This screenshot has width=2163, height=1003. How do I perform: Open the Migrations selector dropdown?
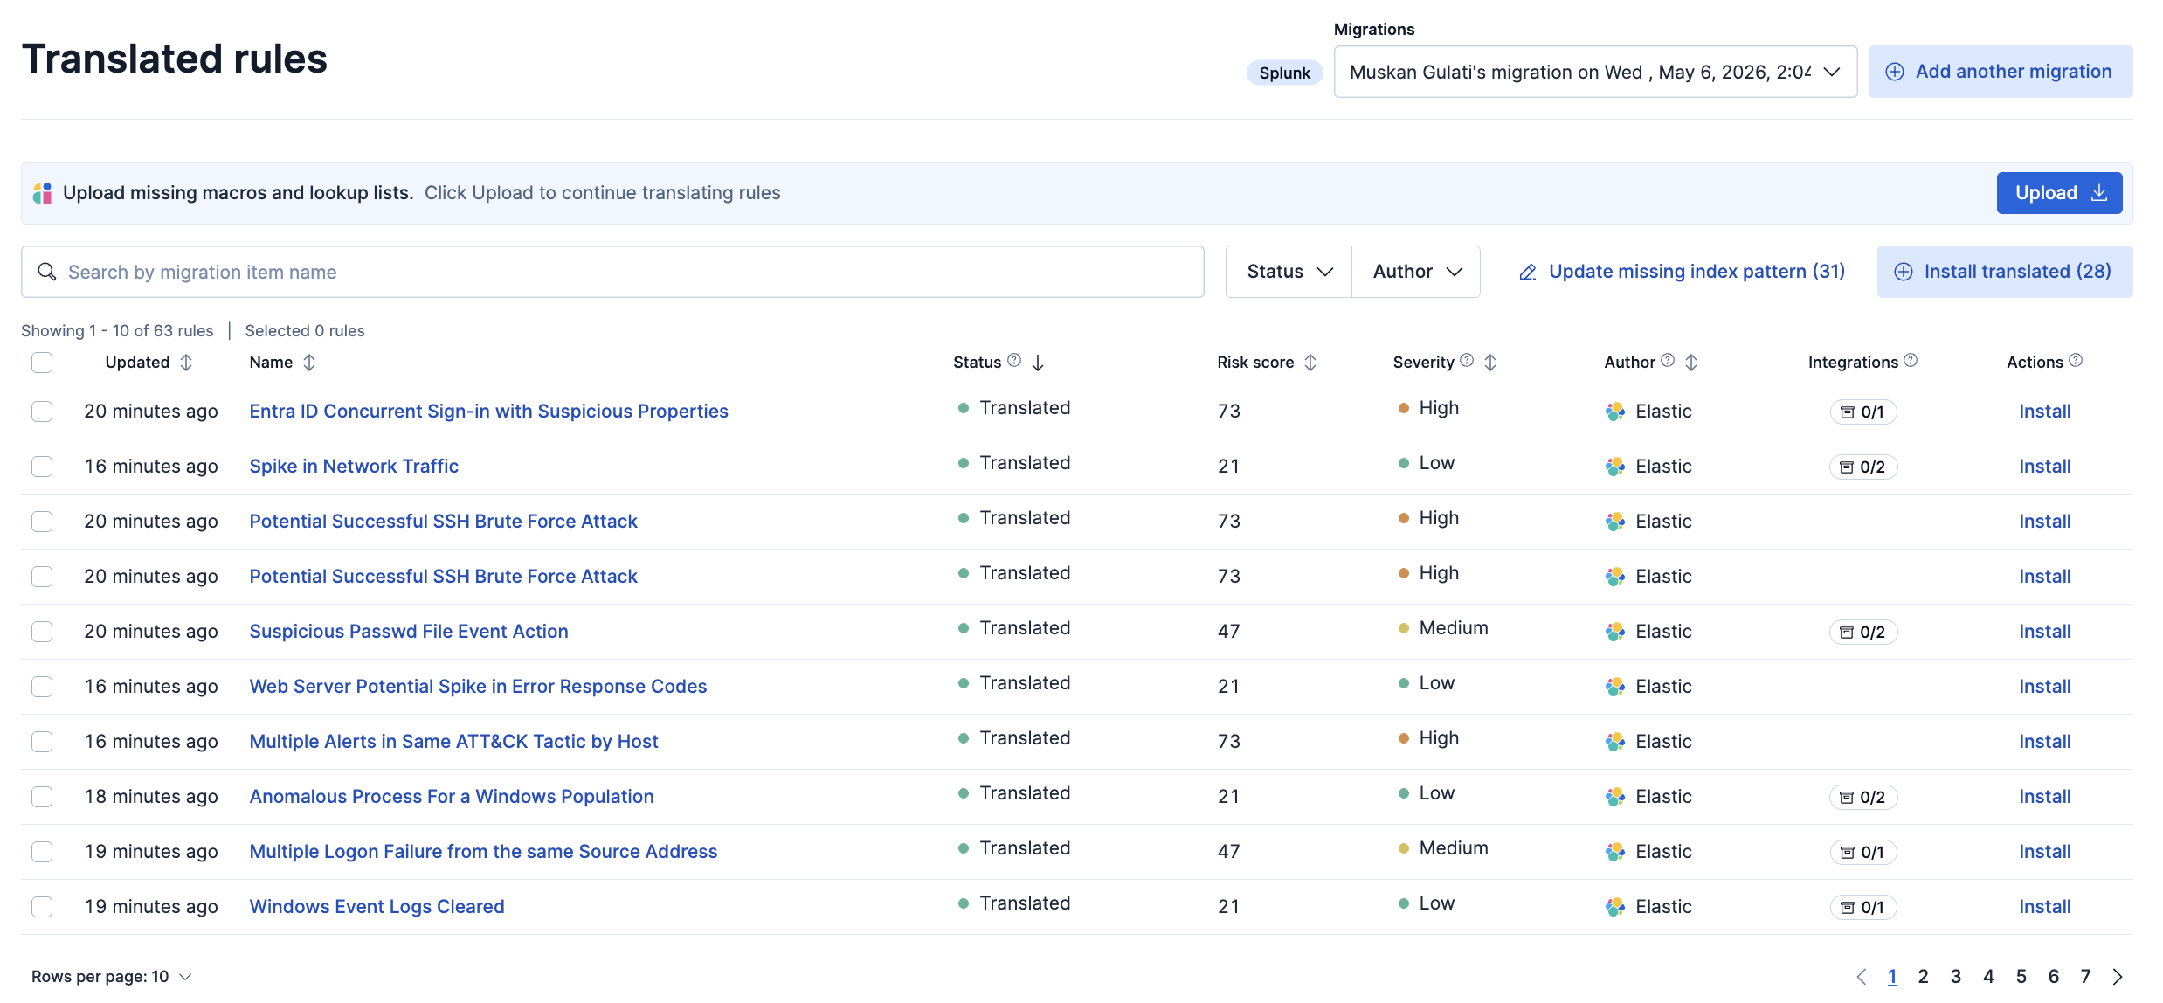tap(1595, 72)
